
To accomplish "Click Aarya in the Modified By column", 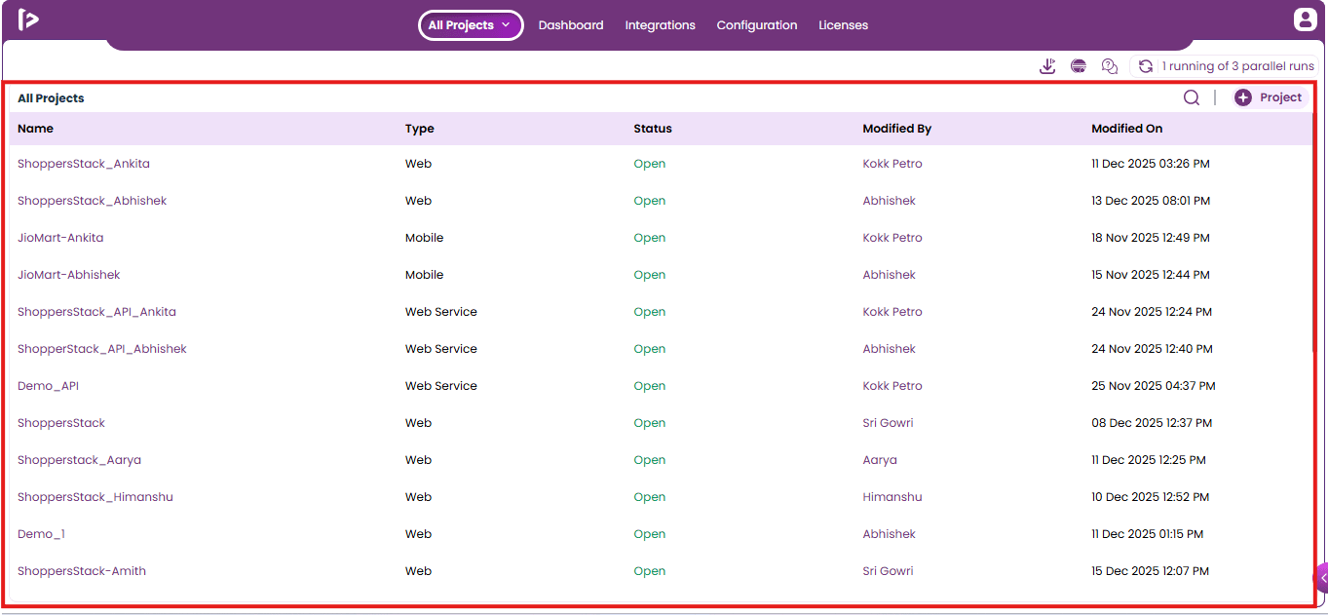I will coord(880,460).
